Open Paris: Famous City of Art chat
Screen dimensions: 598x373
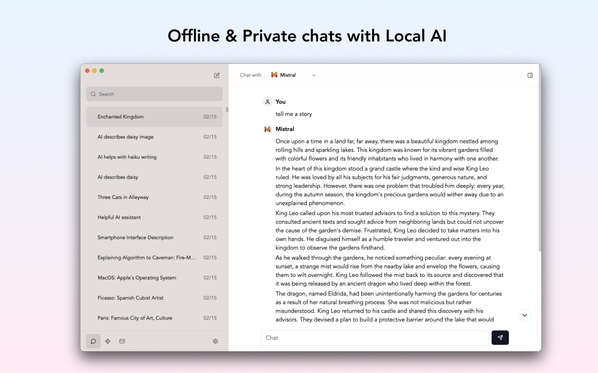point(154,318)
